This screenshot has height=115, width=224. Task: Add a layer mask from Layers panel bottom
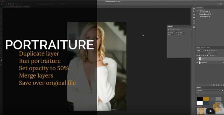click(214, 85)
